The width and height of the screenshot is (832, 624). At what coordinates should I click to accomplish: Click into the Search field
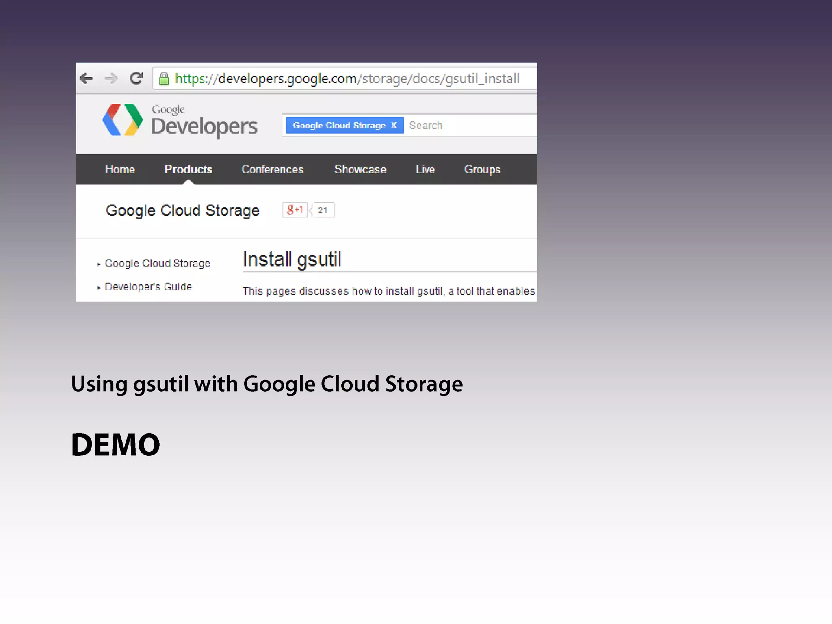click(467, 125)
